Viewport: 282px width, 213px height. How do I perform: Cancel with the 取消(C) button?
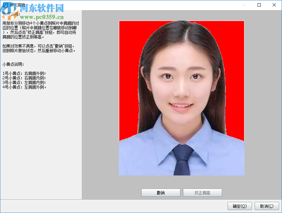click(x=267, y=206)
